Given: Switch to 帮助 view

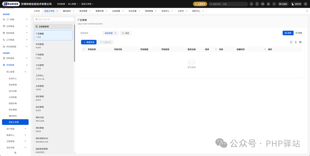Looking at the screenshot, I should click(299, 33).
